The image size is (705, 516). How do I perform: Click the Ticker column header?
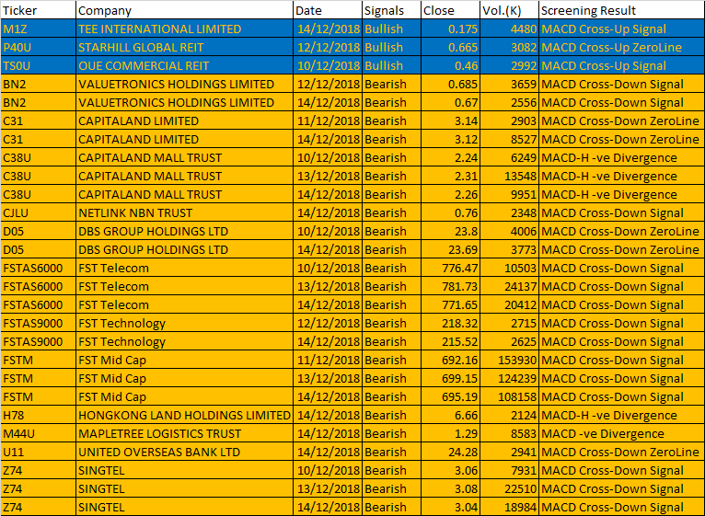tap(39, 10)
